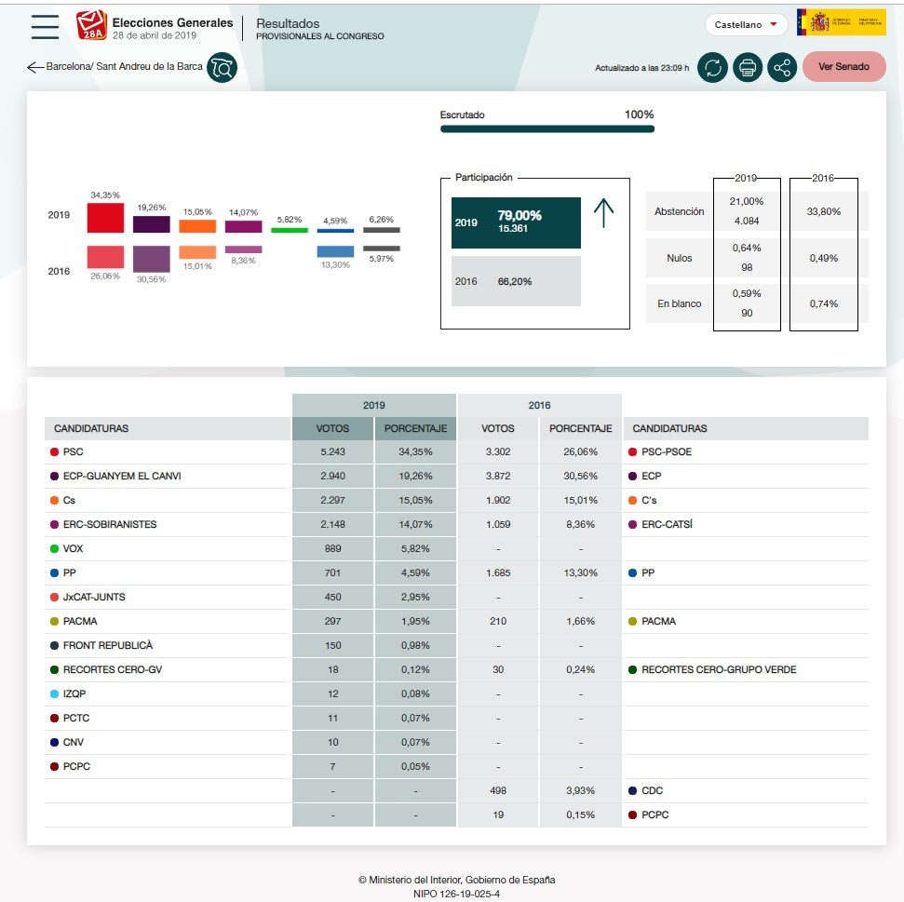The image size is (904, 902).
Task: Select the 2016 column header tab
Action: tap(539, 406)
